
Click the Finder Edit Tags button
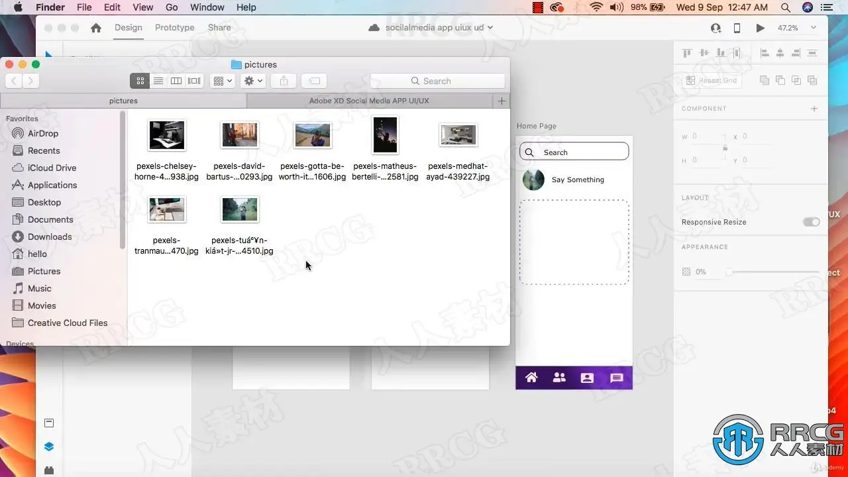(x=315, y=81)
